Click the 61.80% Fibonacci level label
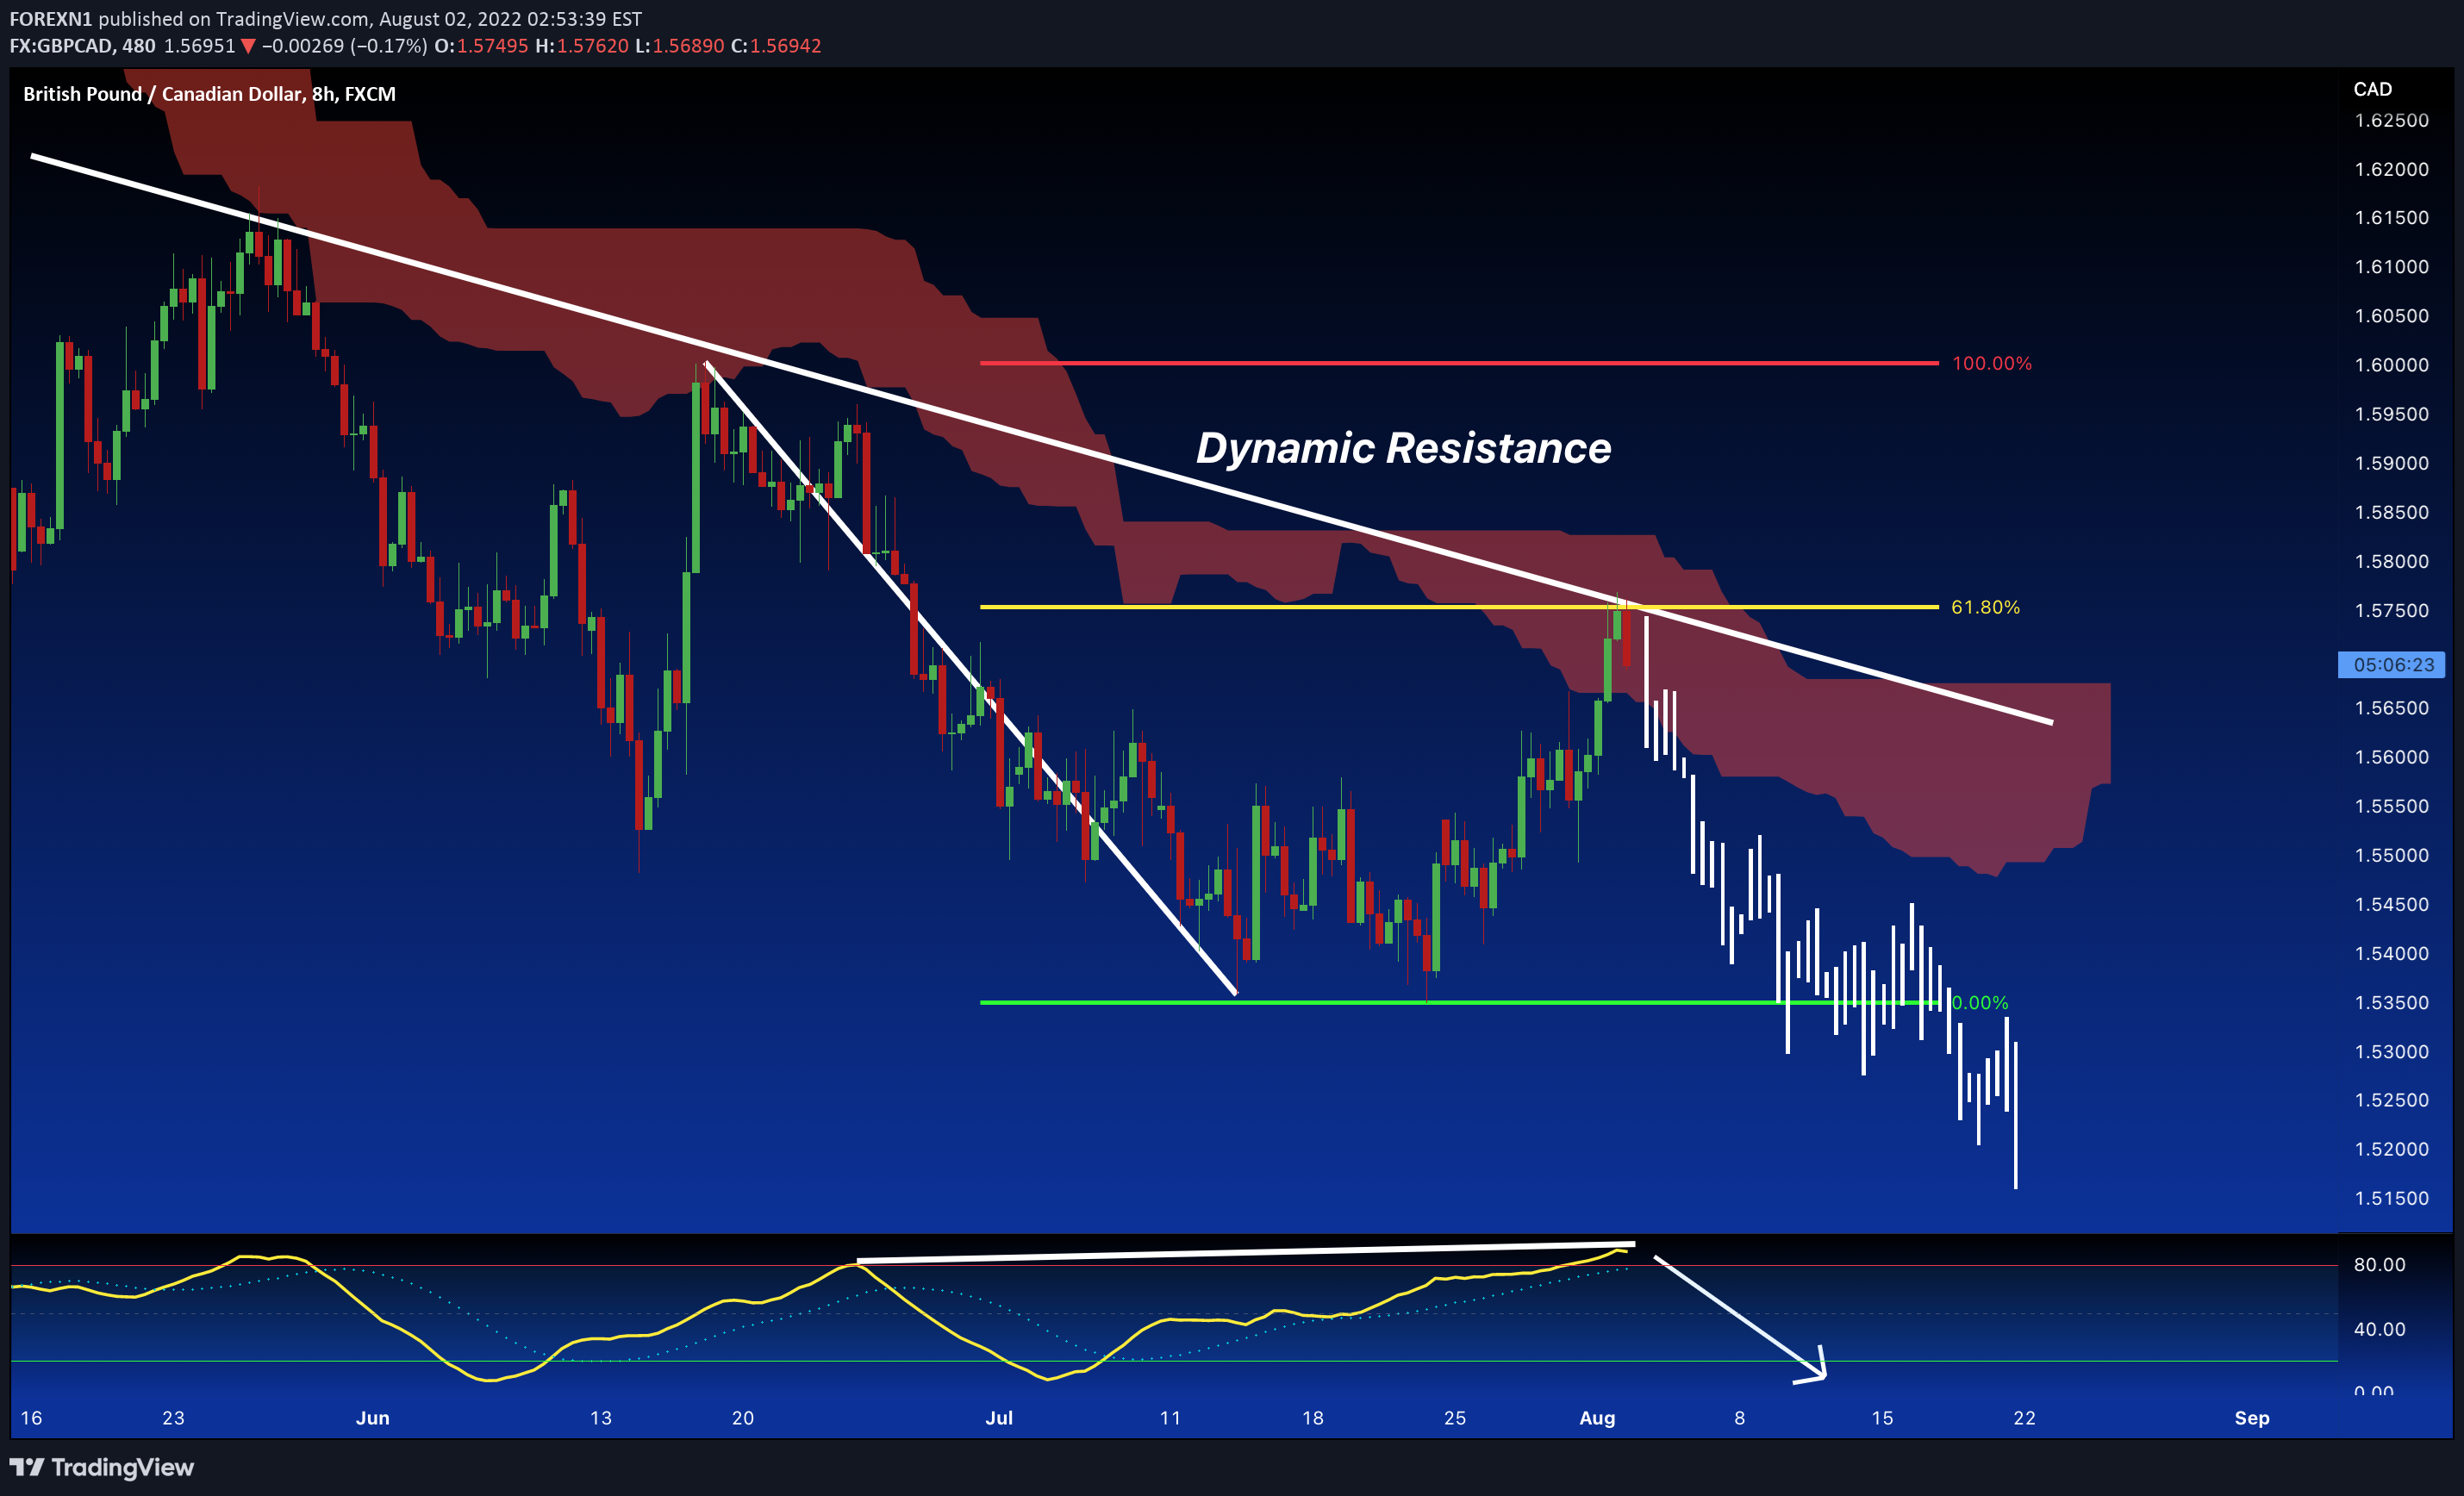The width and height of the screenshot is (2464, 1496). 1985,607
